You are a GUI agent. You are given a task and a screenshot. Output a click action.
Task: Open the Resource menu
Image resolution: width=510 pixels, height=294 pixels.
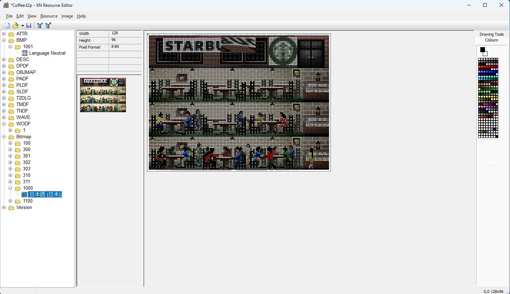tap(49, 16)
